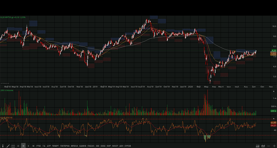The height and width of the screenshot is (148, 277).
Task: Load the ΓΔ general index chart
Action: tap(44, 146)
